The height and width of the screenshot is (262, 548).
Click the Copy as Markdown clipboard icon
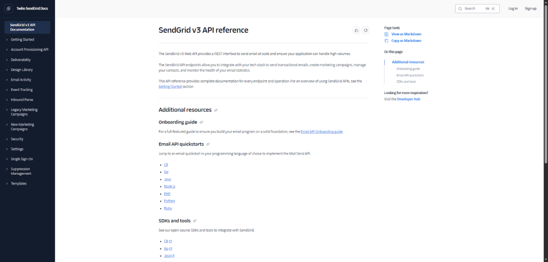pyautogui.click(x=386, y=41)
